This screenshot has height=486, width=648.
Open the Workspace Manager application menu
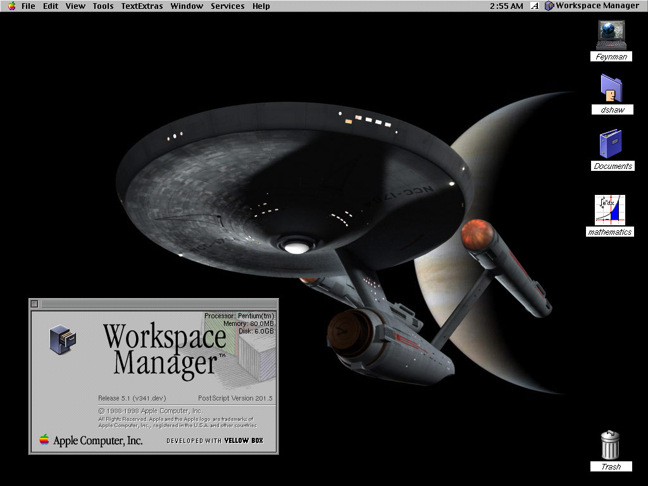coord(592,6)
